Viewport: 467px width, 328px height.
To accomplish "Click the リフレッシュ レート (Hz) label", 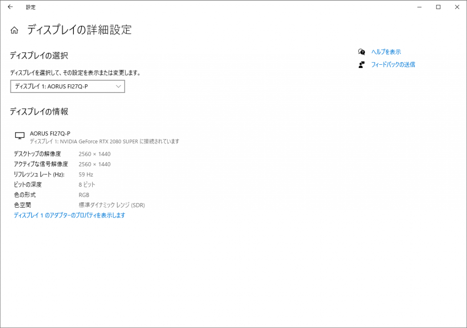I will [39, 174].
